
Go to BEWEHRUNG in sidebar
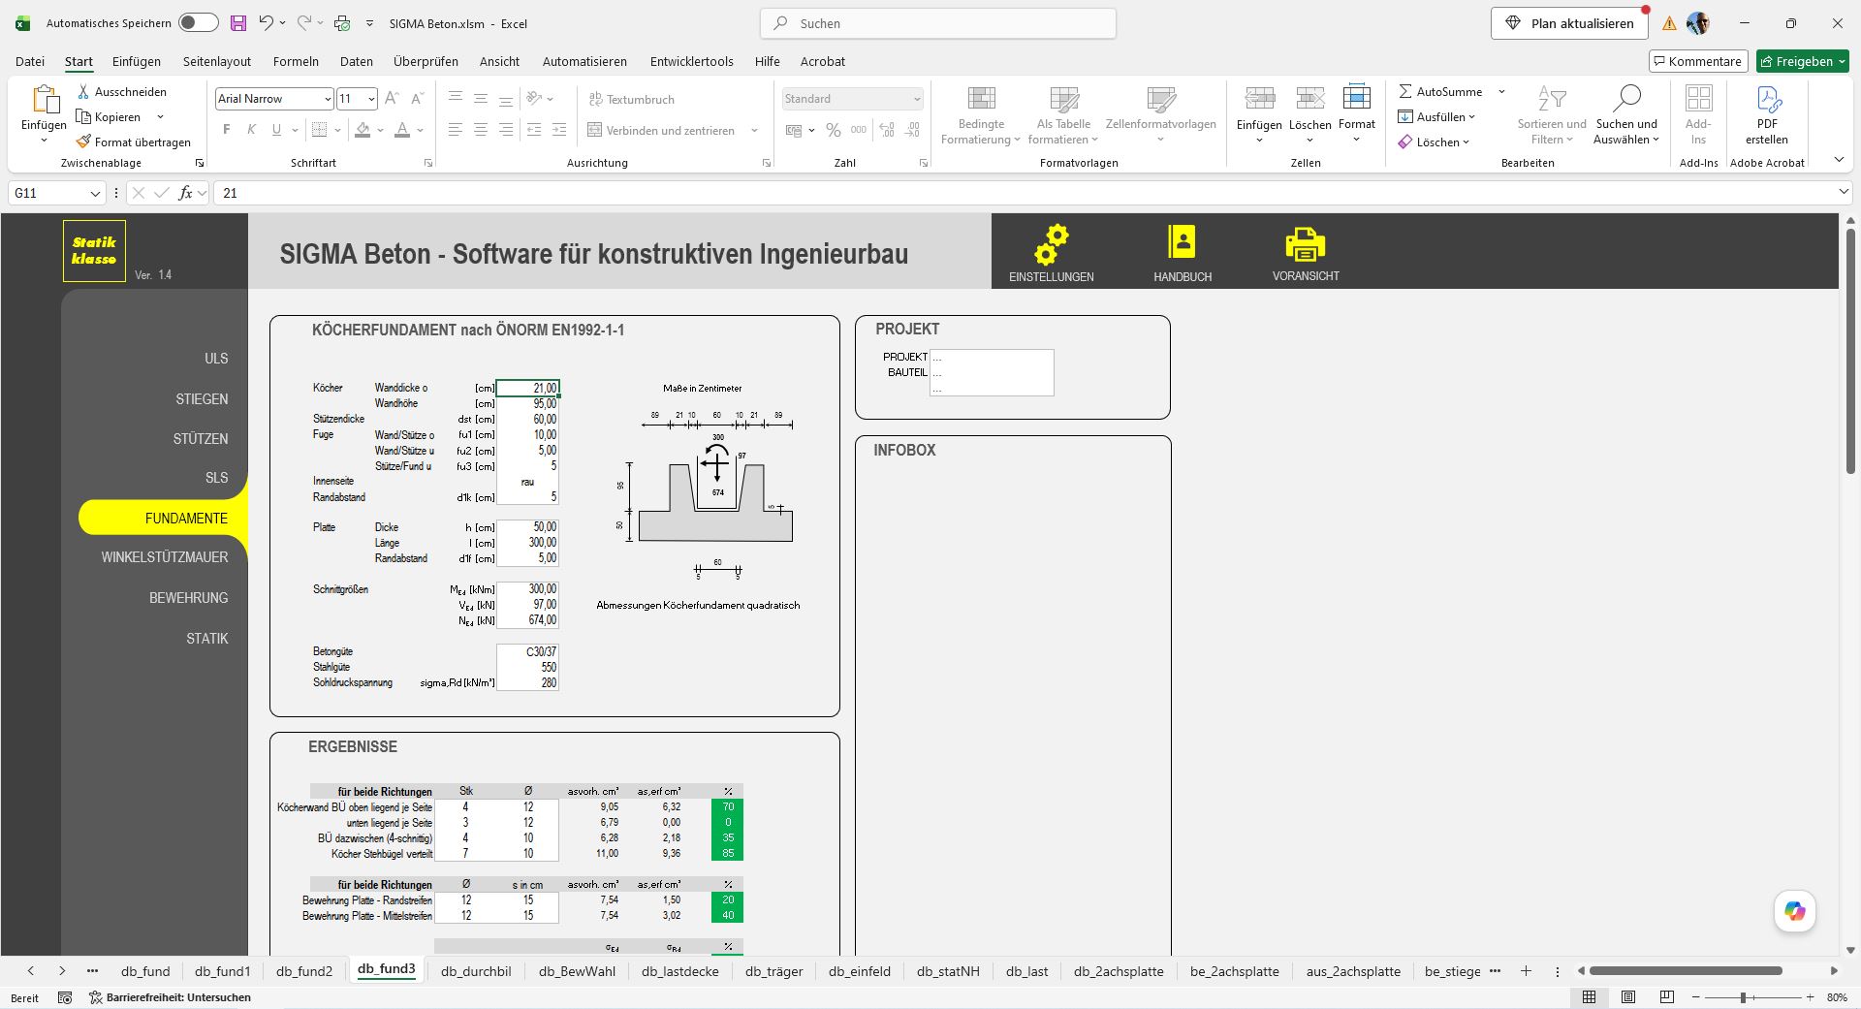(x=189, y=598)
